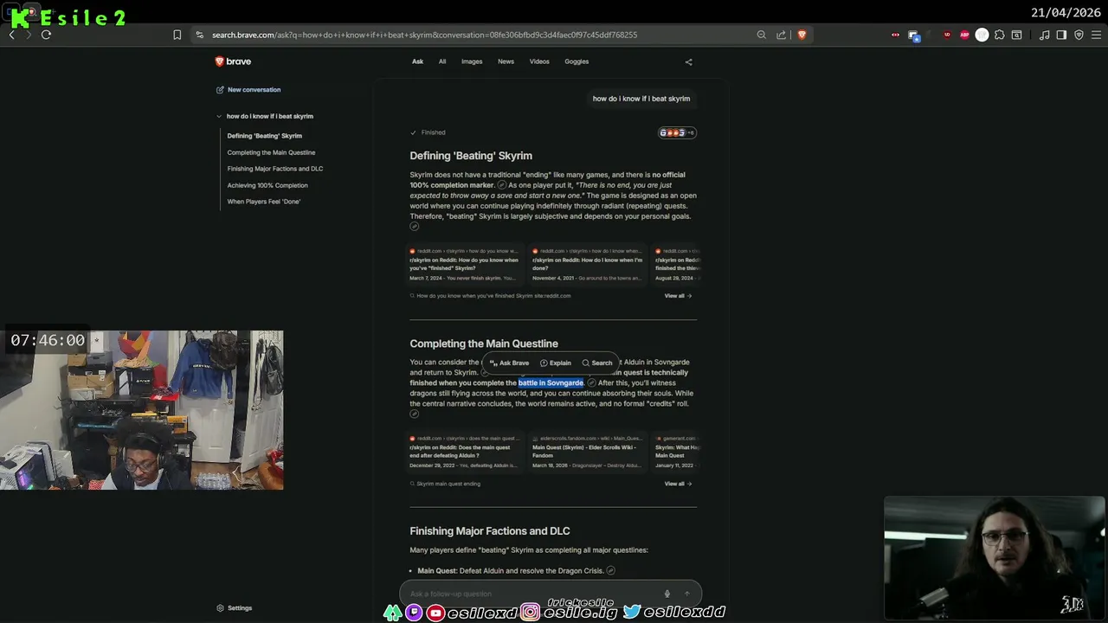This screenshot has height=623, width=1108.
Task: Click the pencil icon beside New conversation
Action: (x=220, y=89)
